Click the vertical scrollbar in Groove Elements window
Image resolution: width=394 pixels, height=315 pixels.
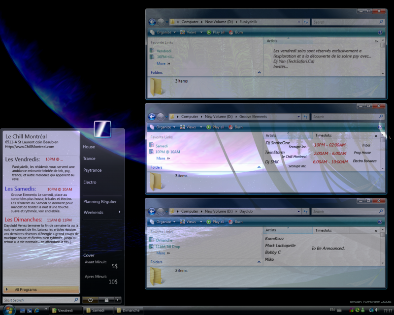[383, 152]
